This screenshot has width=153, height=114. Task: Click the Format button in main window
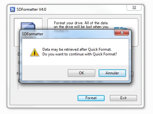(91, 98)
